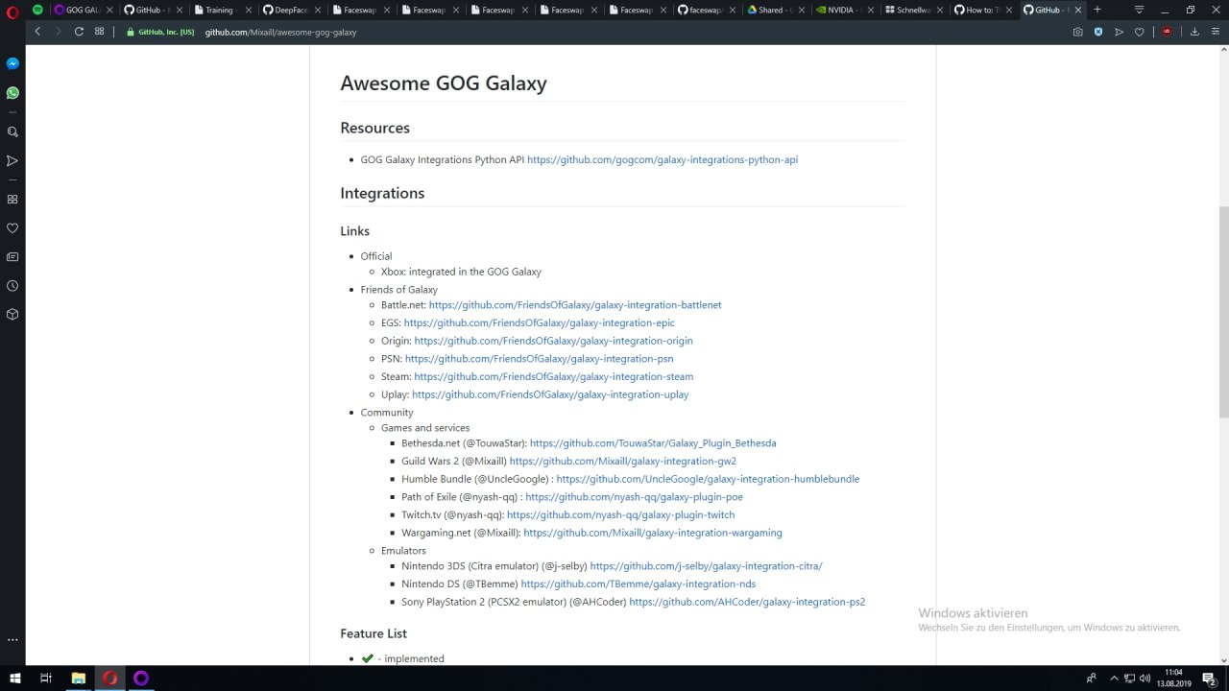Open Task View in the taskbar

(45, 679)
